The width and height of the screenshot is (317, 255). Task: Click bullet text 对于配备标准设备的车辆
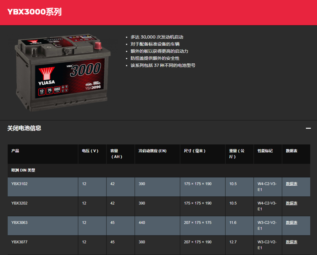click(155, 44)
